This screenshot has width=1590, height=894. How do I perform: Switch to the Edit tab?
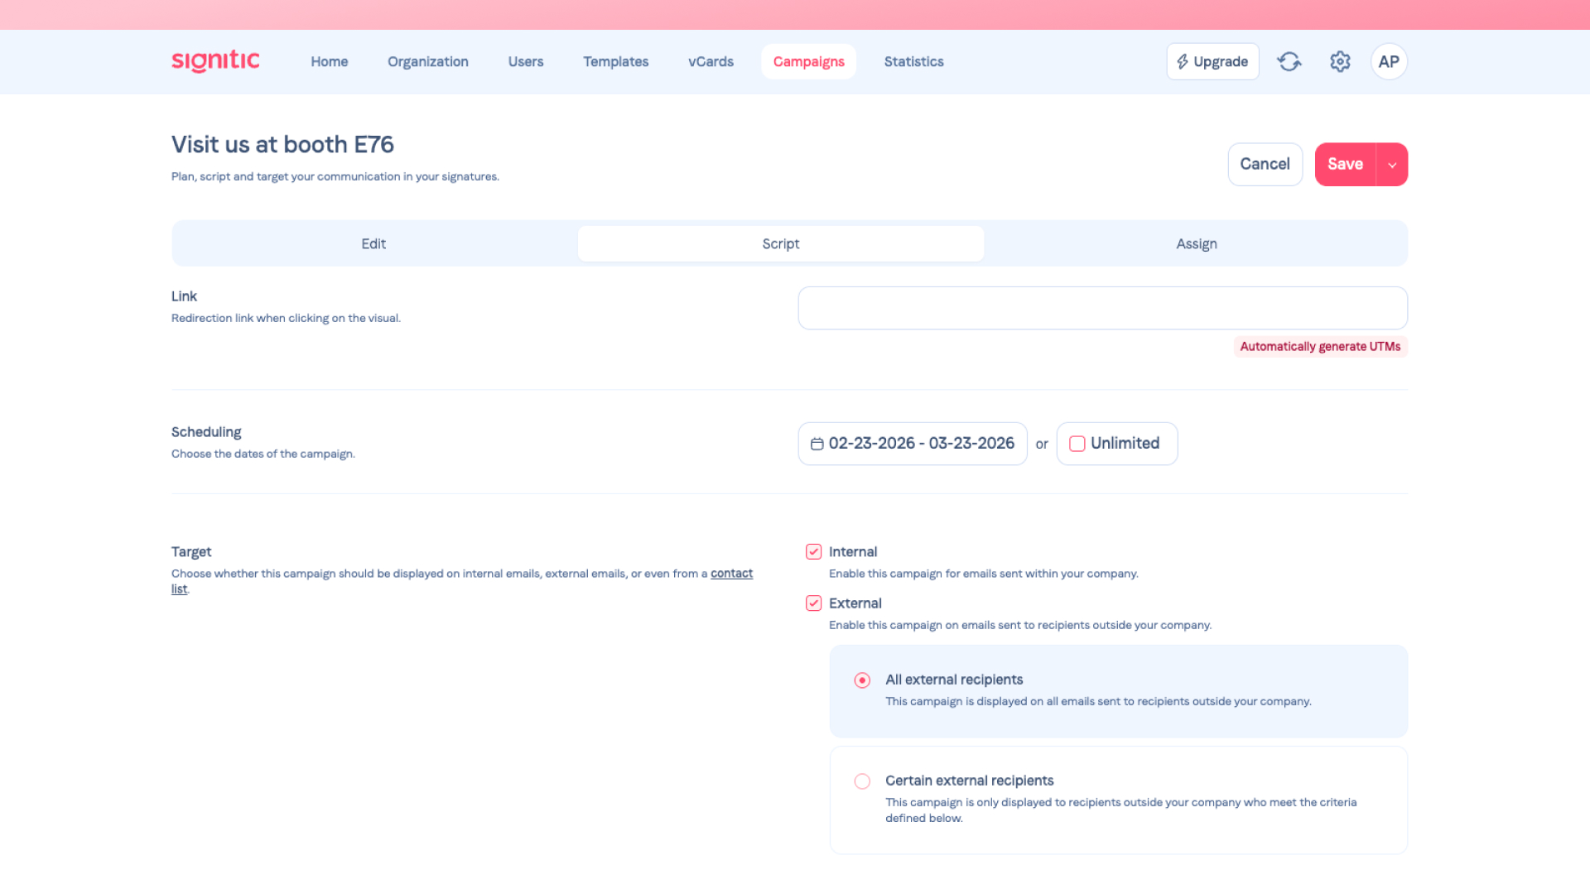point(373,244)
